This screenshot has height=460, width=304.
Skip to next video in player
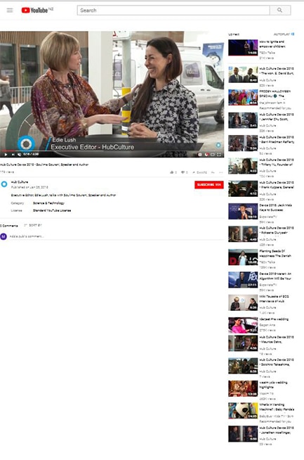click(13, 154)
